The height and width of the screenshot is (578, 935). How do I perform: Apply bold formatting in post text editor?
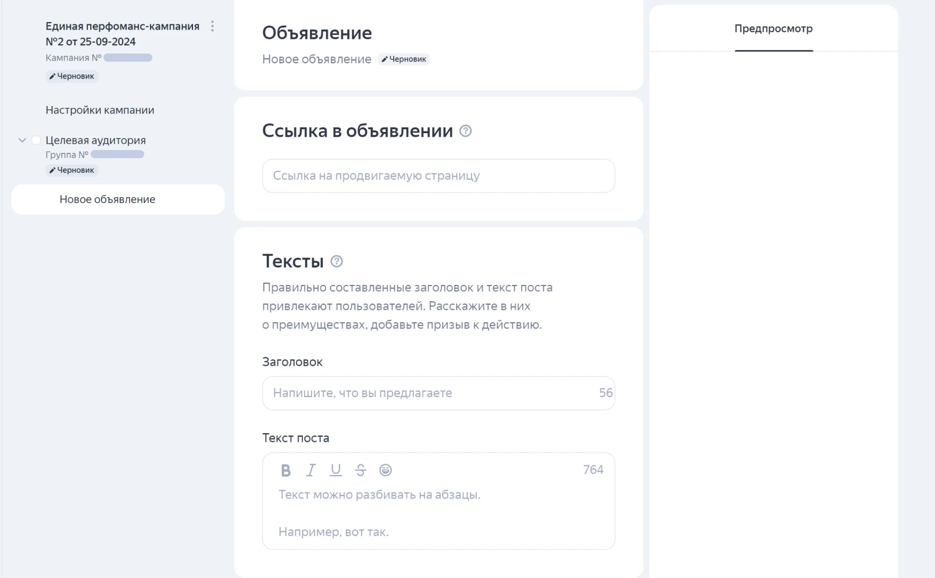point(286,470)
